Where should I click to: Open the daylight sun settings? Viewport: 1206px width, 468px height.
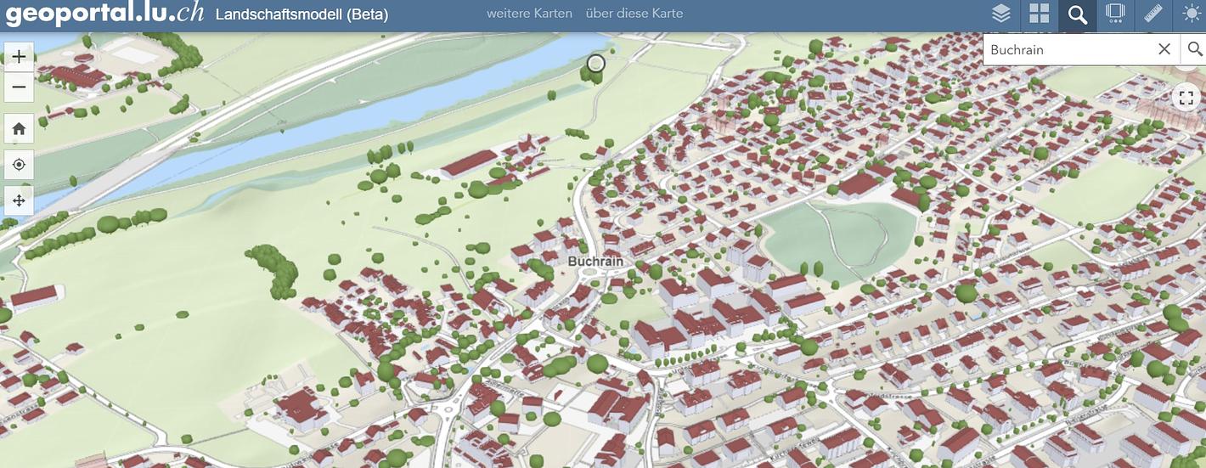1191,14
